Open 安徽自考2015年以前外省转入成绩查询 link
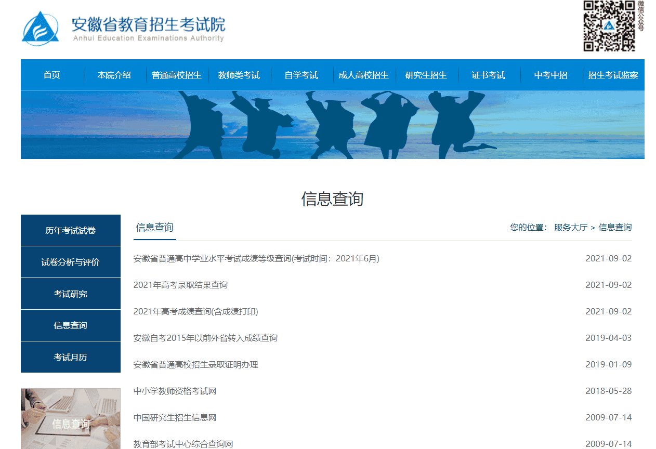 click(205, 338)
